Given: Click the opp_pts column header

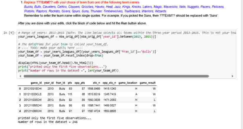Looking at the screenshot, I should click(80, 83).
